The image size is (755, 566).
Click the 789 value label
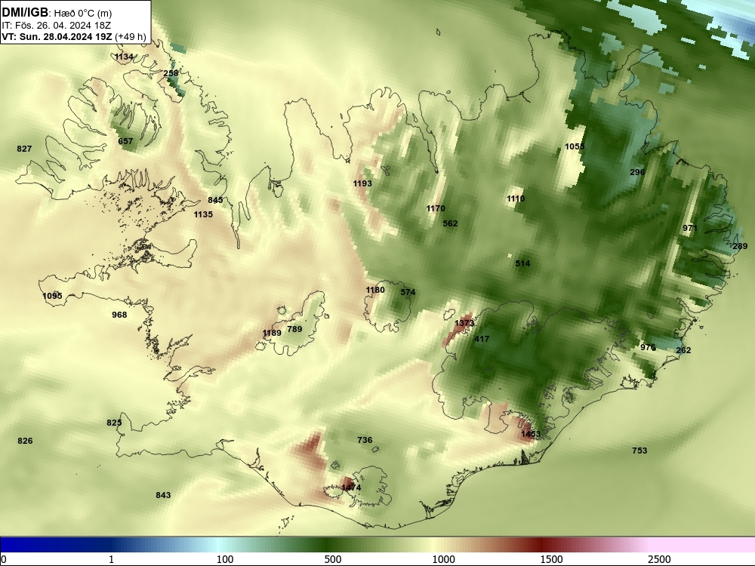coord(294,329)
